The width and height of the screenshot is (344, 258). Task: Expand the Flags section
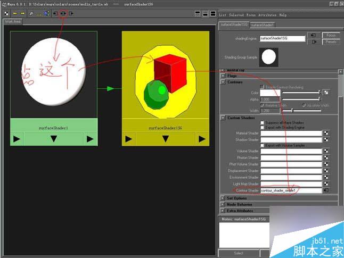[x=223, y=76]
